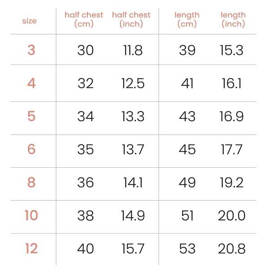
Task: Select size 8 row label
Action: coord(31,182)
